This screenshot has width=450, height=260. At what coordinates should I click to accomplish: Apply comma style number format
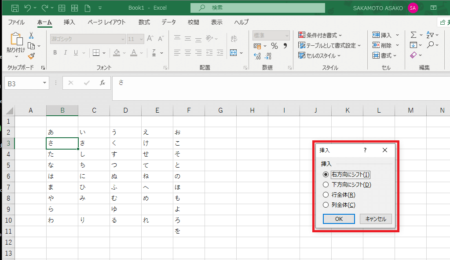[285, 46]
